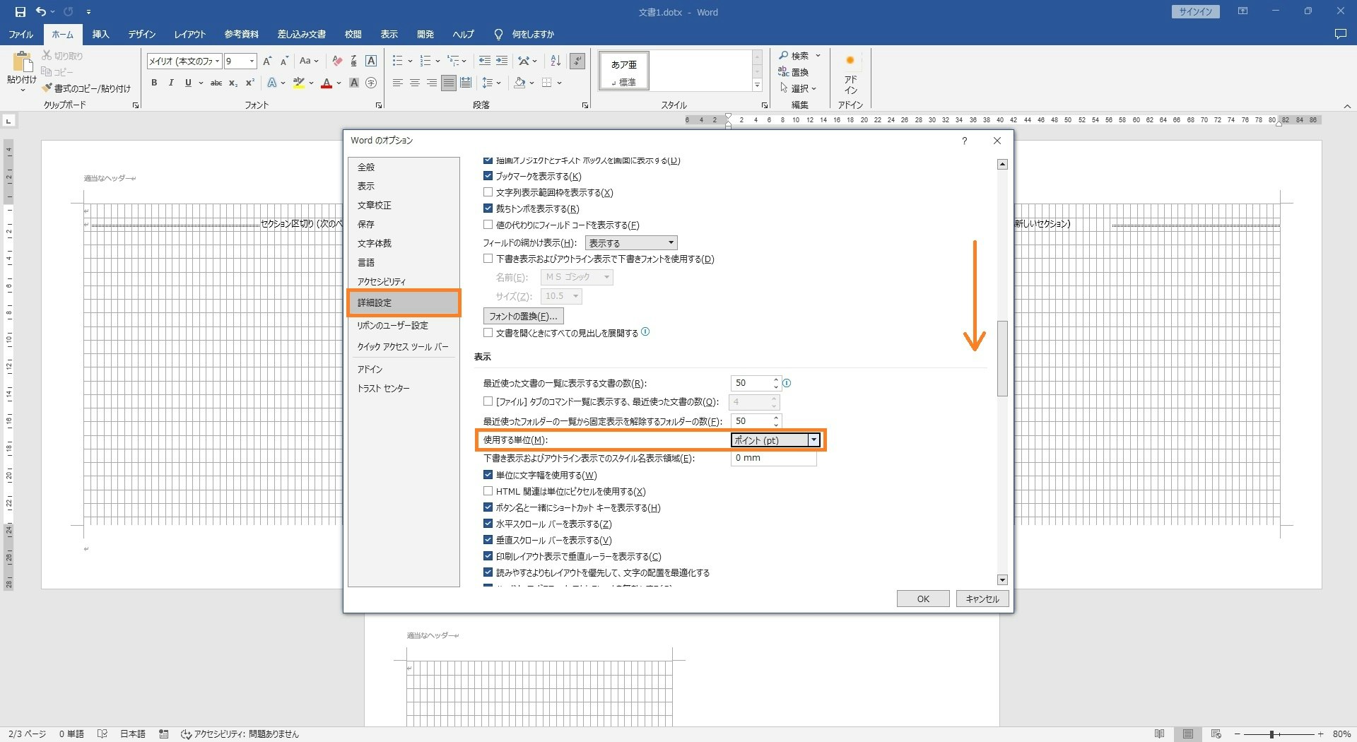Viewport: 1357px width, 742px height.
Task: Click the text highlight color swatch
Action: pos(299,83)
